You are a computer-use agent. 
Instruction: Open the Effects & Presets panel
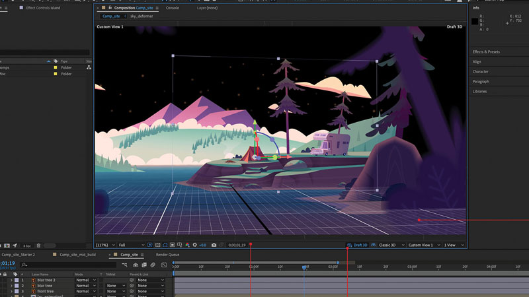486,51
